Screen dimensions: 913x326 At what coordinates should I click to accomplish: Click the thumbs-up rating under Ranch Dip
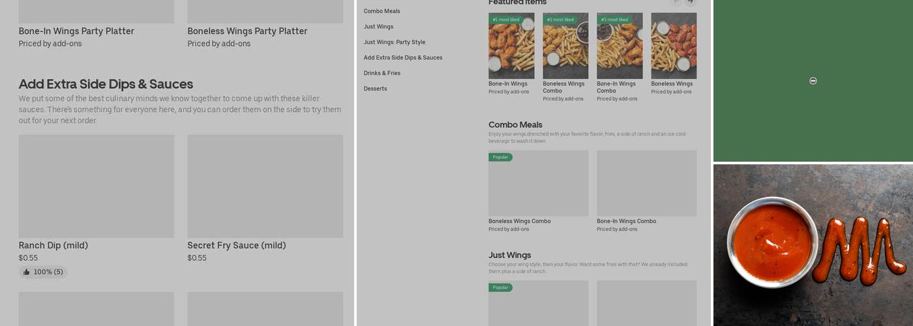43,272
